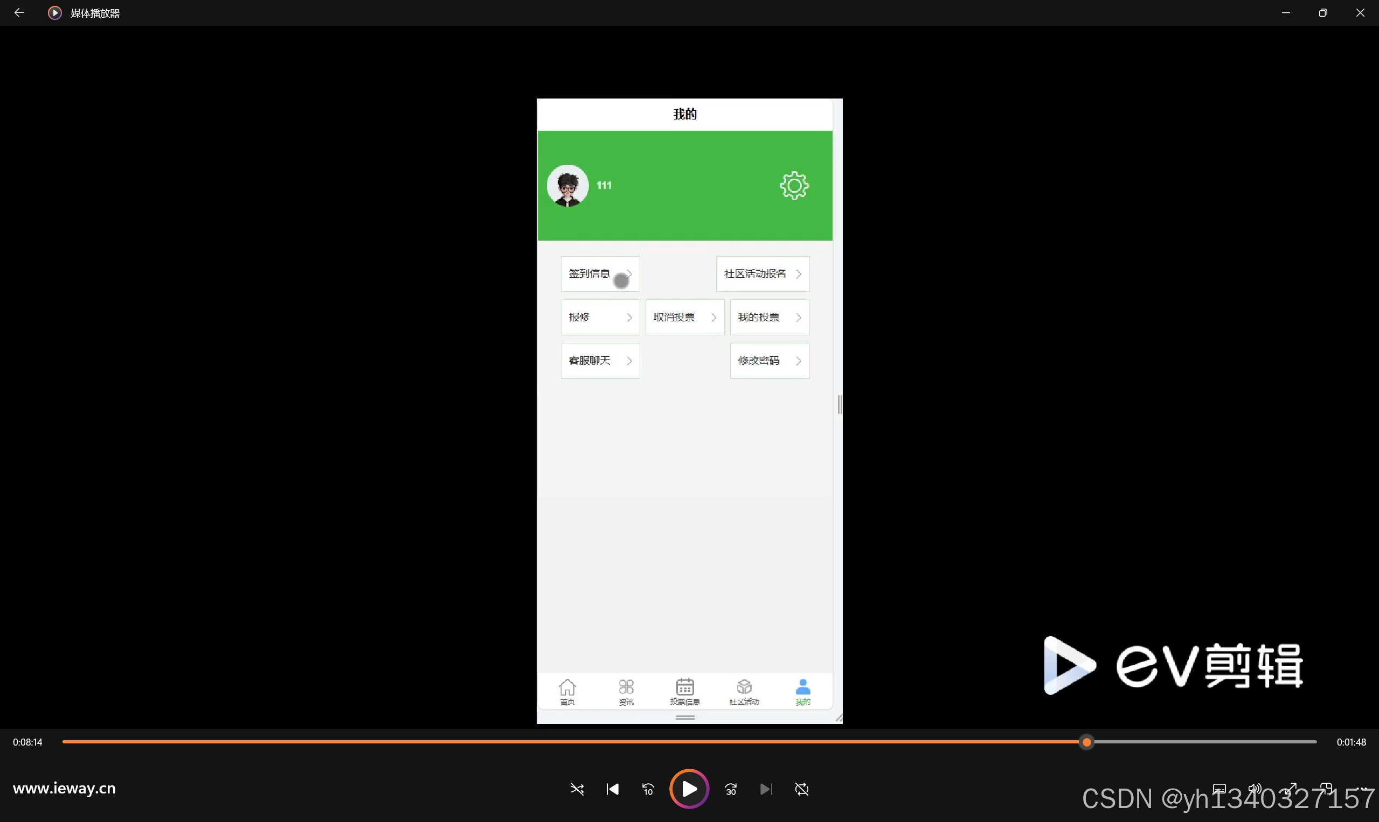Click the settings gear icon in profile header

coord(794,186)
